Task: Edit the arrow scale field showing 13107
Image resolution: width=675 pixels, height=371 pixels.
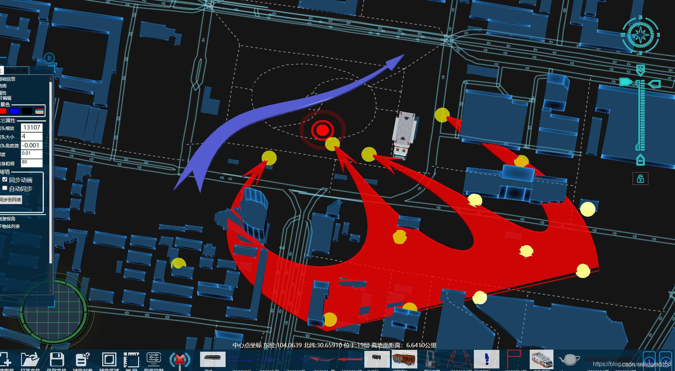Action: tap(32, 127)
